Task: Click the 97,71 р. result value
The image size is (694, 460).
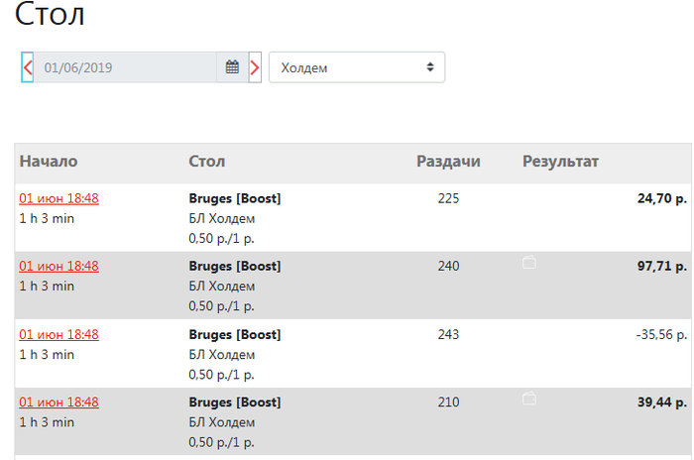Action: tap(662, 266)
